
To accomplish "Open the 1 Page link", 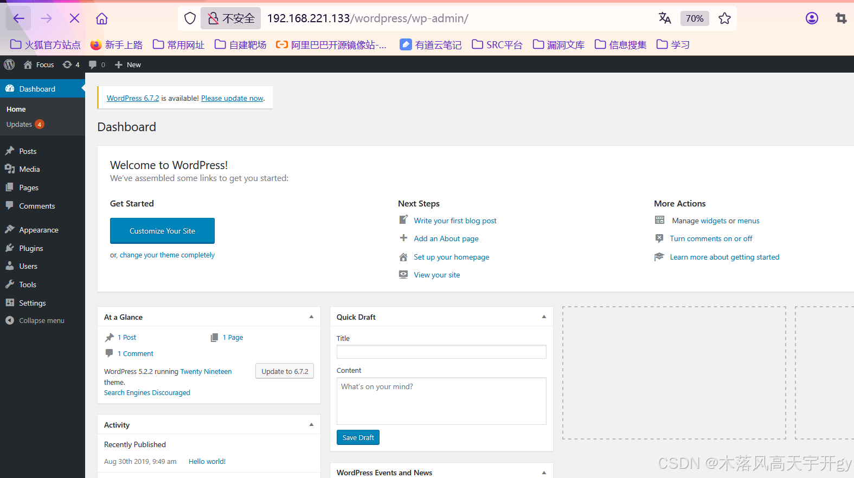I will pyautogui.click(x=233, y=337).
